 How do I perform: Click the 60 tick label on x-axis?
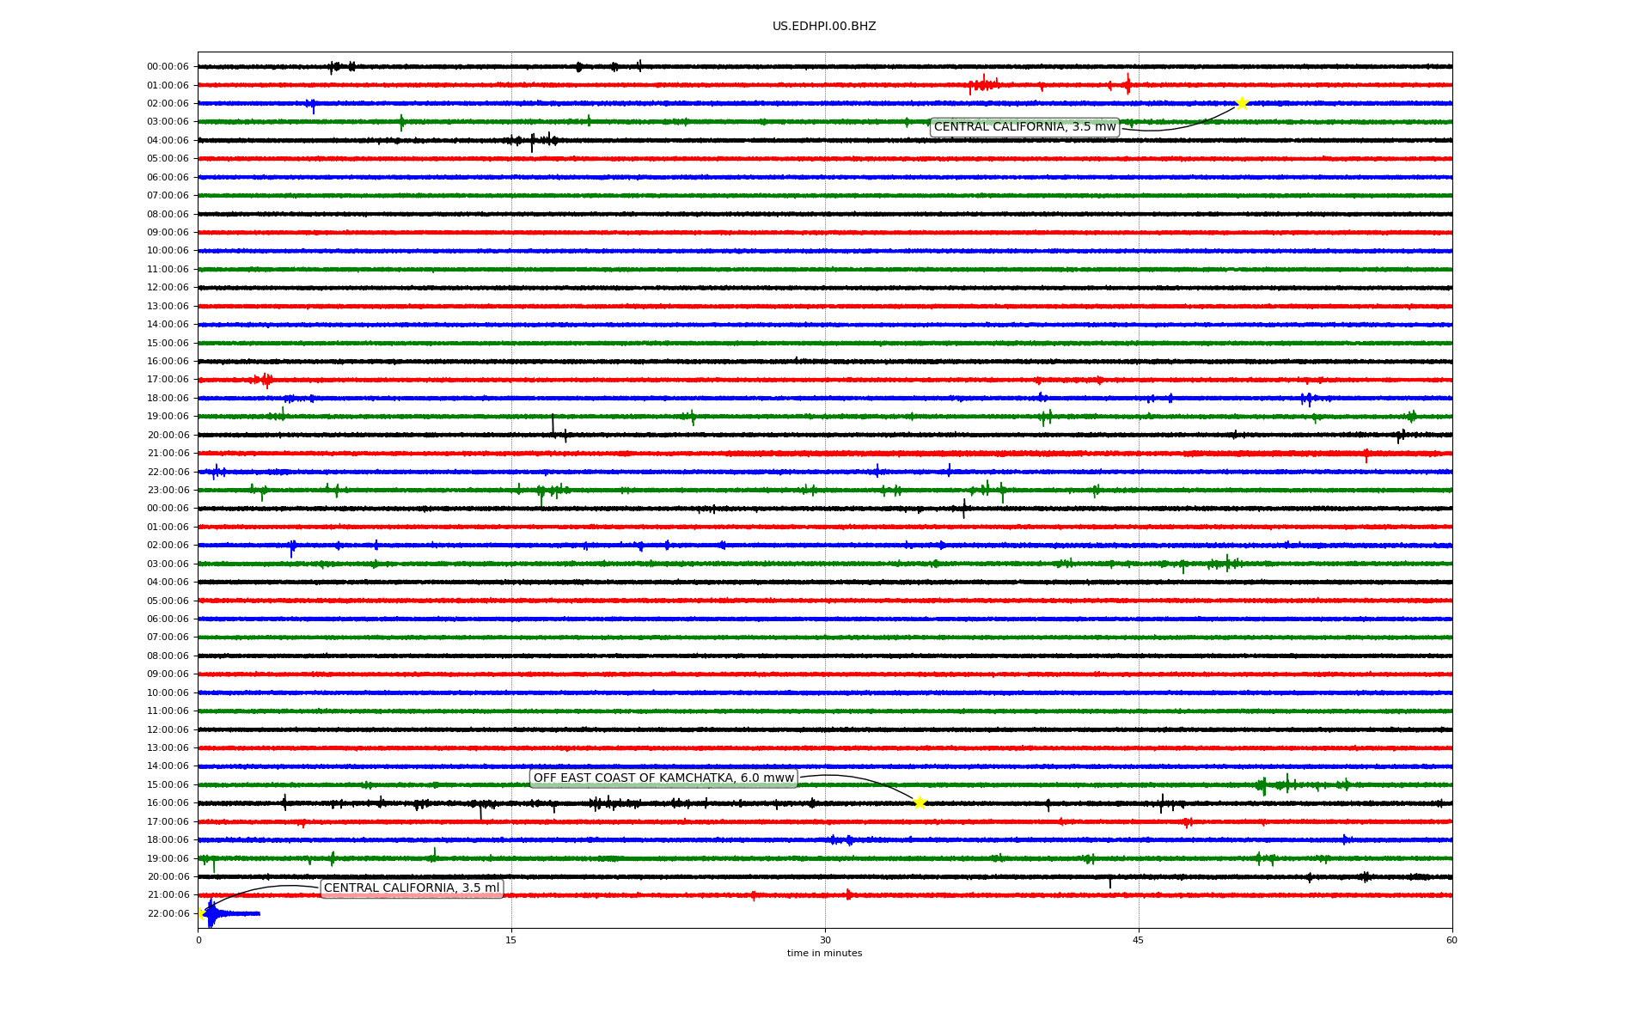click(x=1451, y=940)
